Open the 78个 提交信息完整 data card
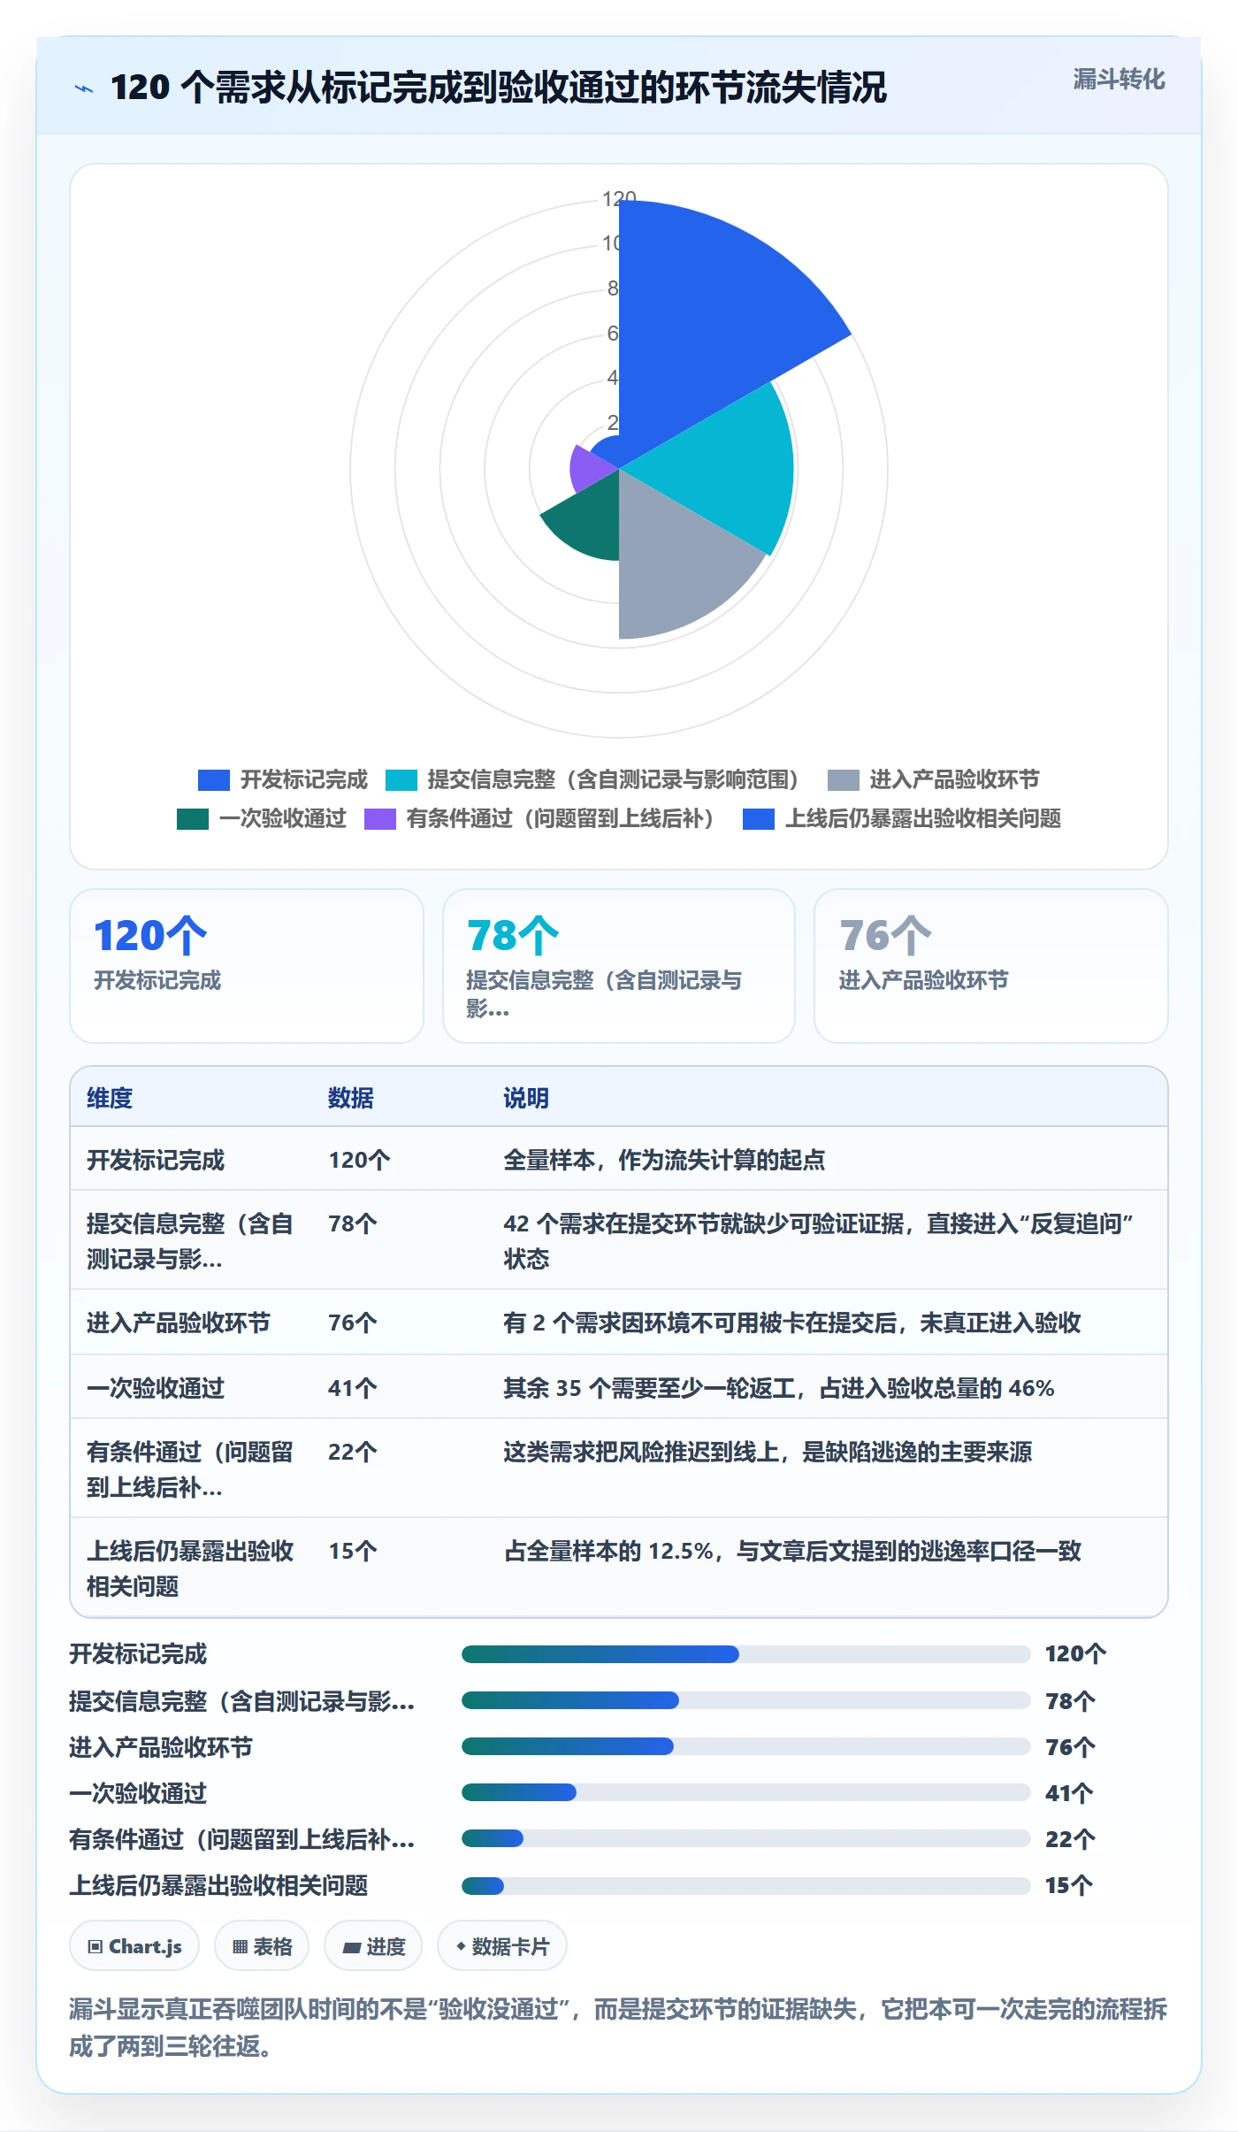The image size is (1238, 2132). [x=619, y=966]
